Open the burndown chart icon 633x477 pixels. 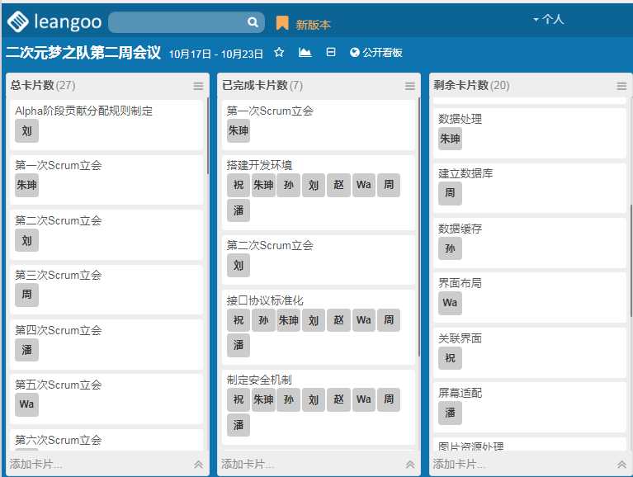tap(305, 53)
